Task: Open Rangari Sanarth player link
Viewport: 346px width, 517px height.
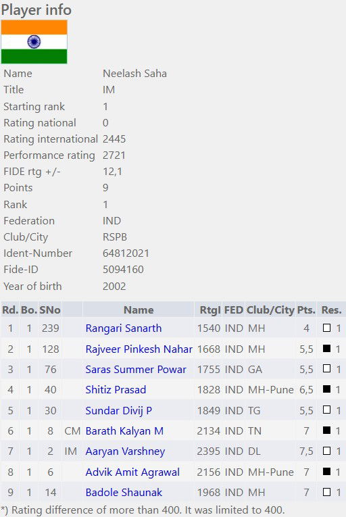Action: (x=124, y=328)
